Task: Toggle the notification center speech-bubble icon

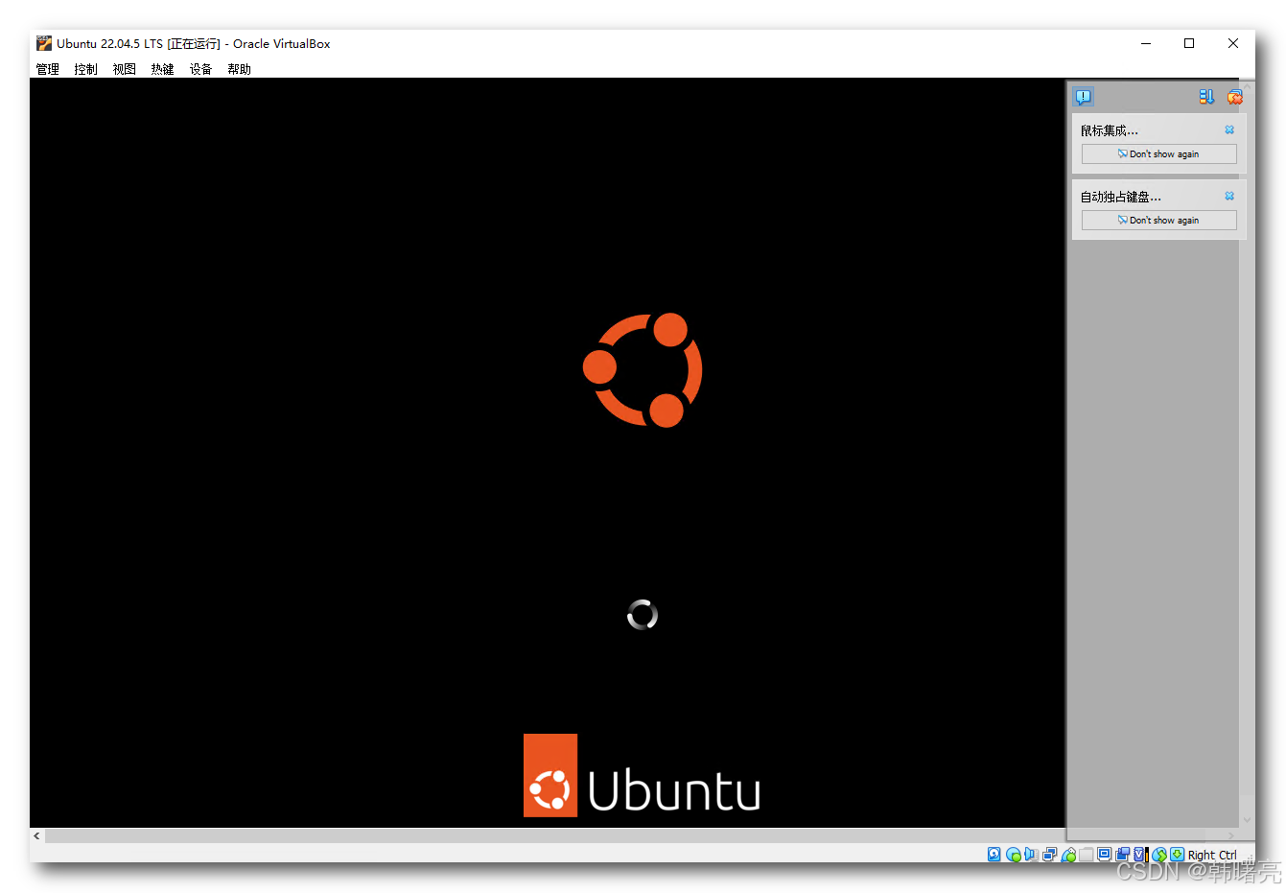Action: 1084,97
